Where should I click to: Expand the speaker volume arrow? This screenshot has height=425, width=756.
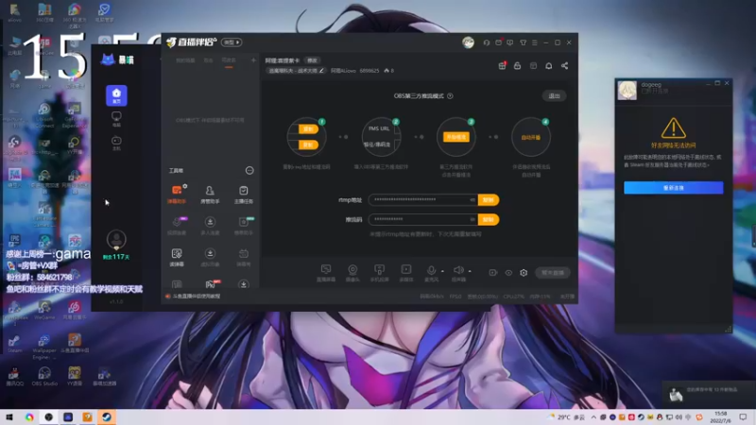coord(470,271)
